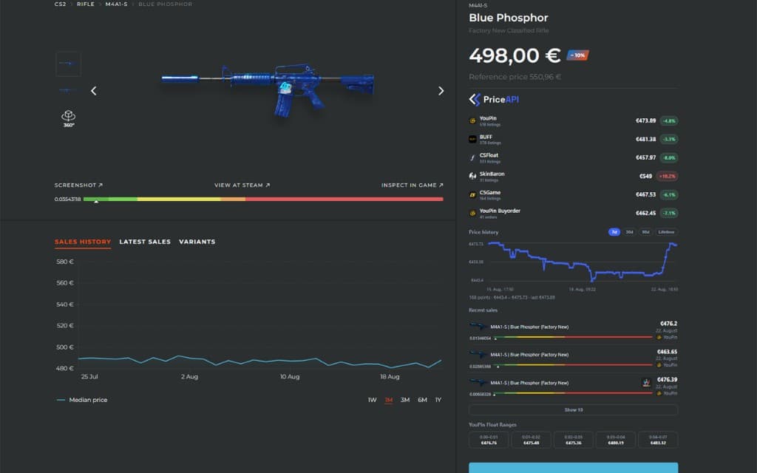
Task: Go to the Rifle breadcrumb
Action: 86,4
